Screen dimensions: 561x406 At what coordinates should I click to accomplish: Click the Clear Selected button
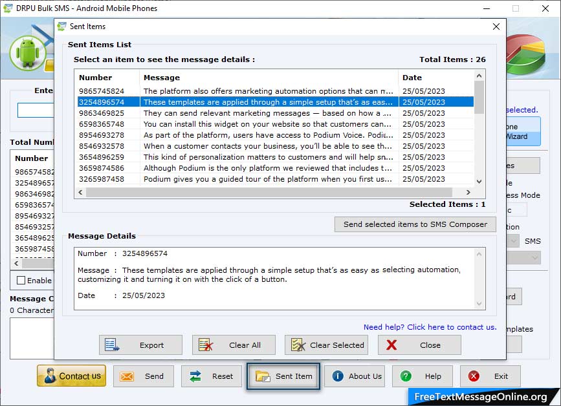tap(326, 345)
